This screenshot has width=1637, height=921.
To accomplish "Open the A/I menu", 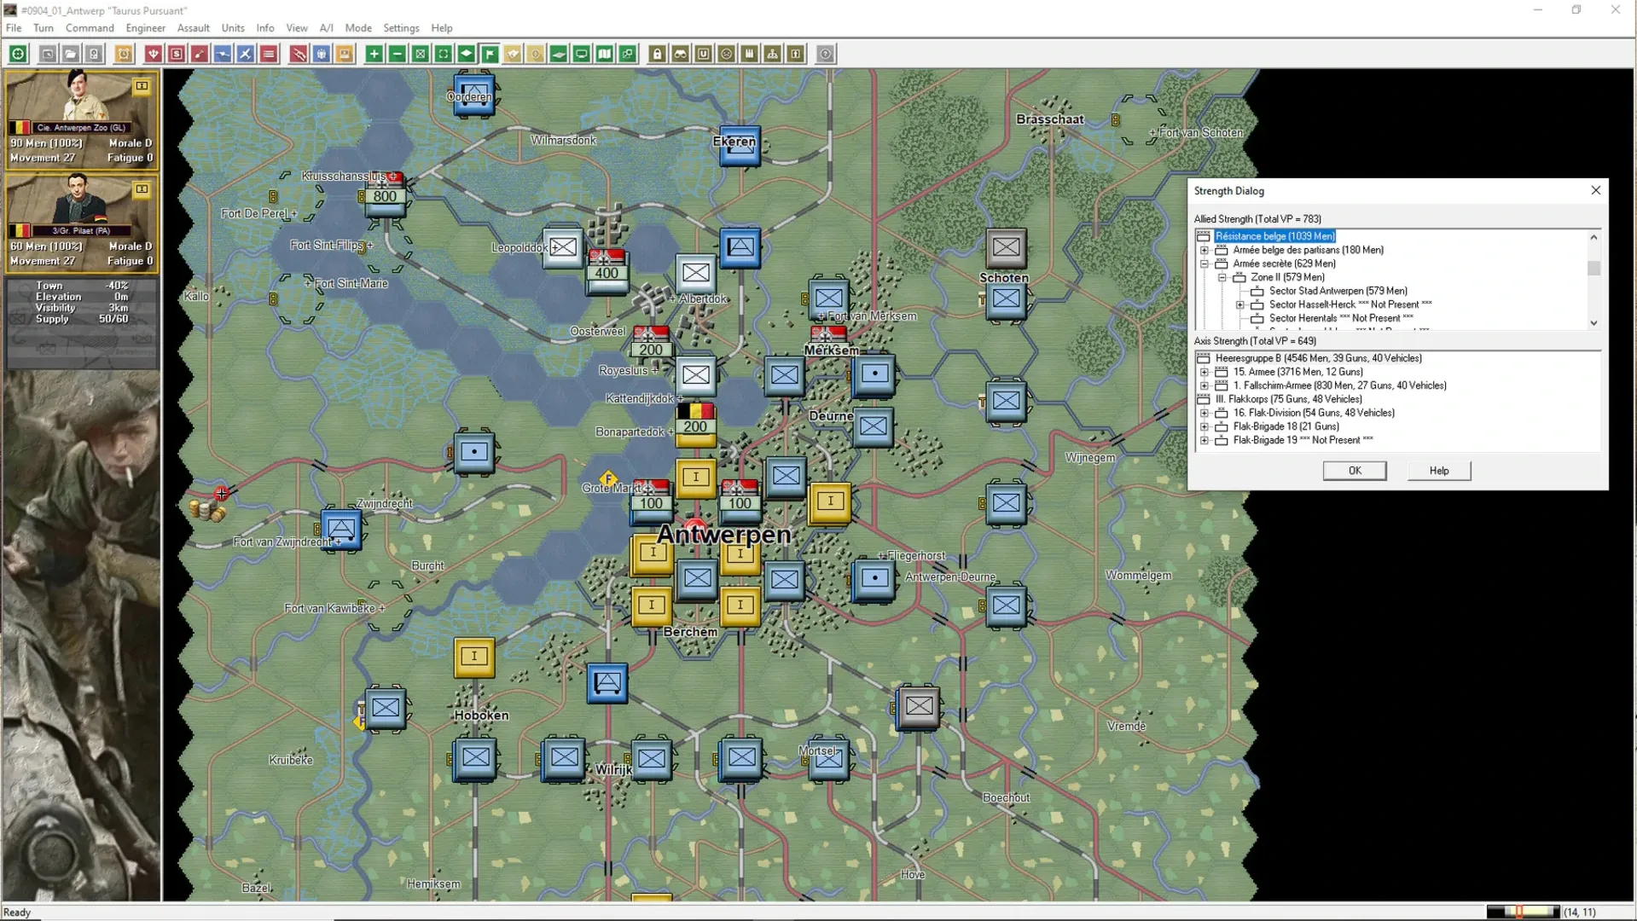I will click(326, 28).
